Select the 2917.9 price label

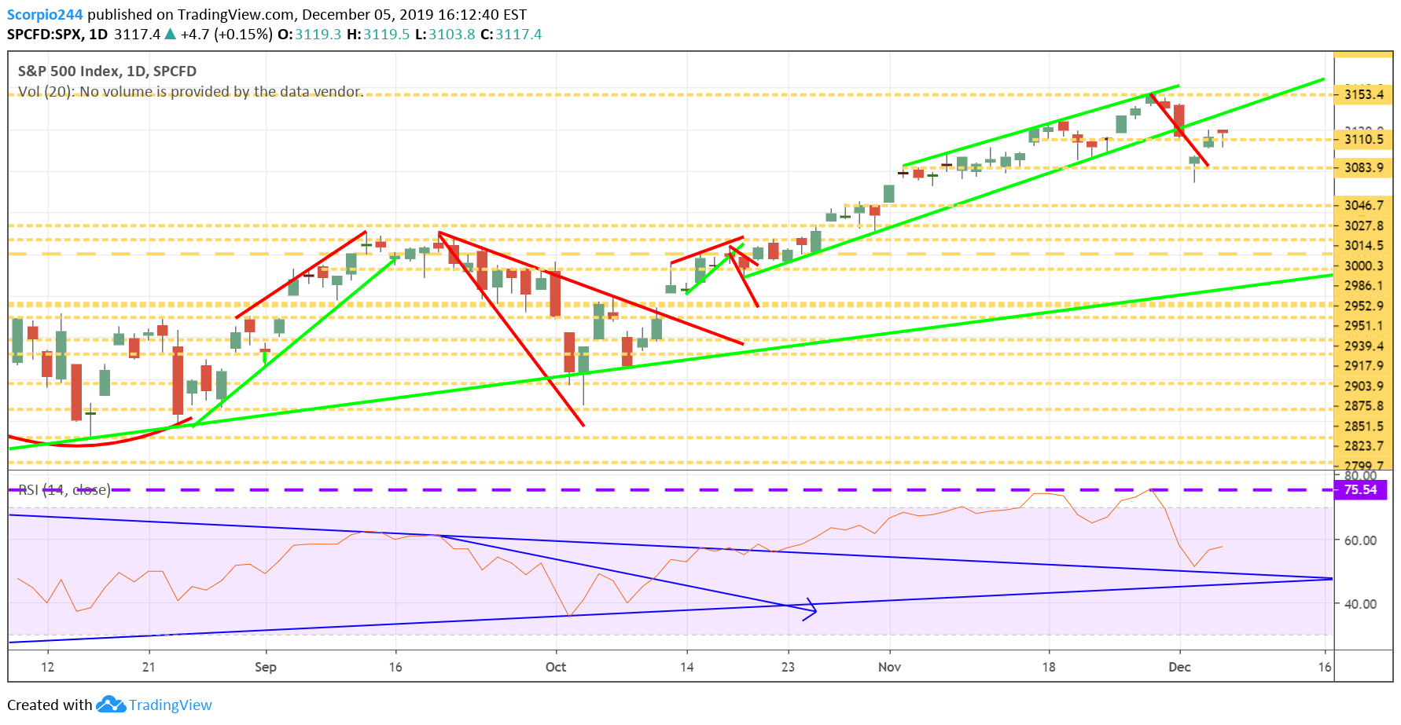pyautogui.click(x=1363, y=365)
